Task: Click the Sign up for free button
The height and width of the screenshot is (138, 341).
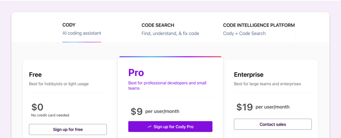Action: tap(68, 129)
